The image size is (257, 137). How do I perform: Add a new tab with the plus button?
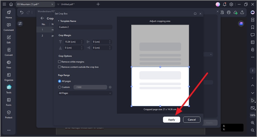[x=98, y=4]
